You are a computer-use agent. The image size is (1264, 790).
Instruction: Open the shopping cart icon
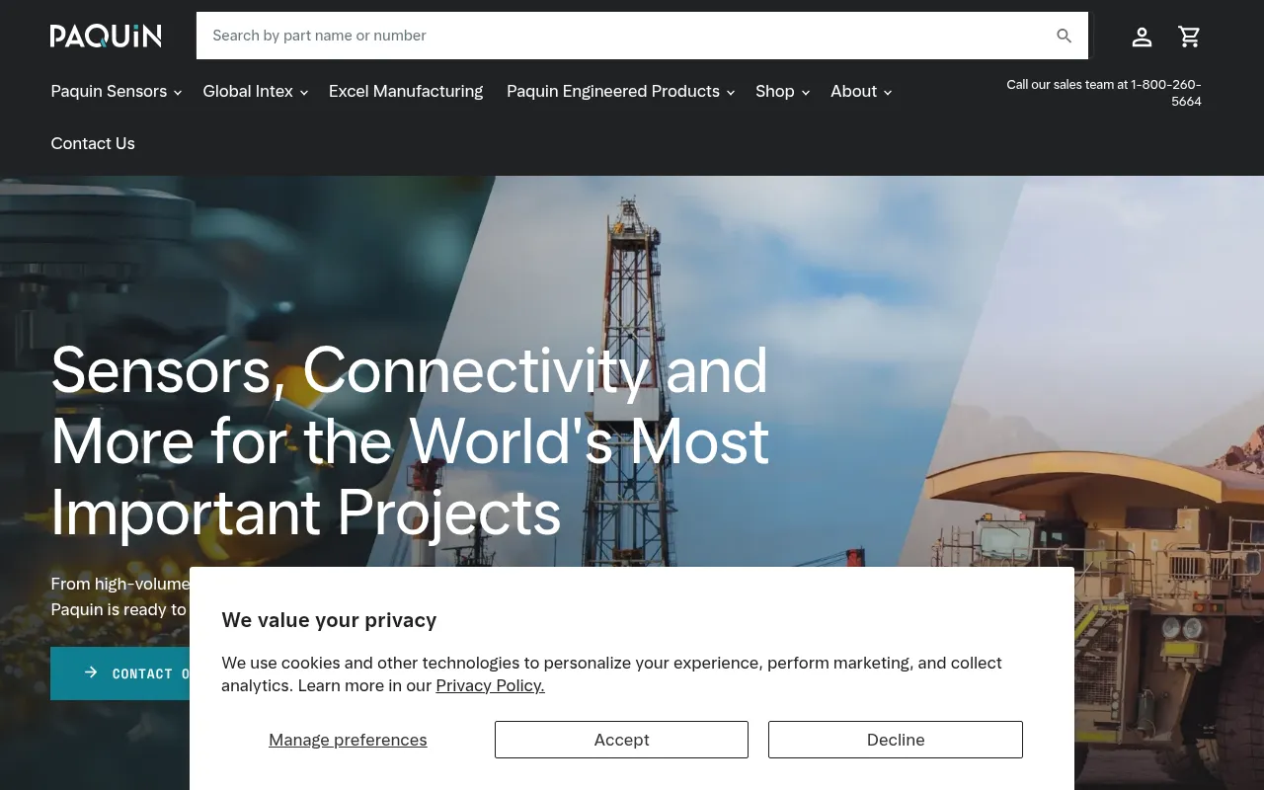tap(1189, 37)
